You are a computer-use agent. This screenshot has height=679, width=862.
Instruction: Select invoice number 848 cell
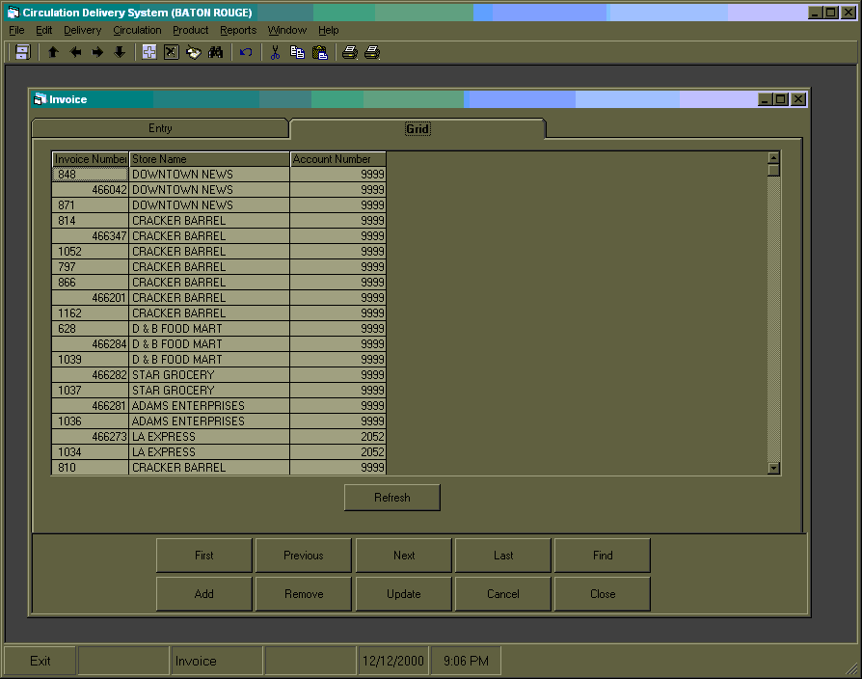[91, 175]
